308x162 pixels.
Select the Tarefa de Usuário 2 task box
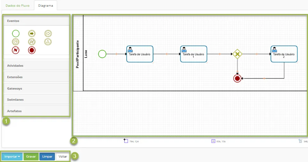tap(284, 54)
